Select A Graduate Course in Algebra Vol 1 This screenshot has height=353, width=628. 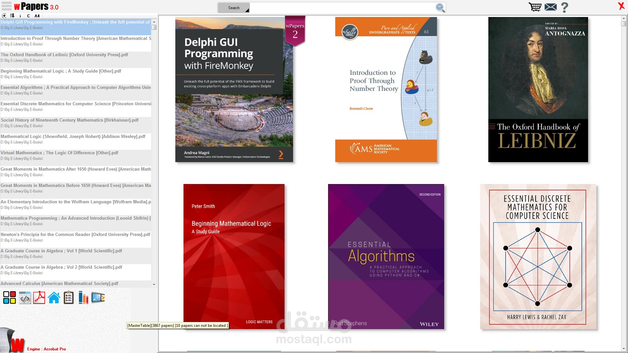coord(76,256)
